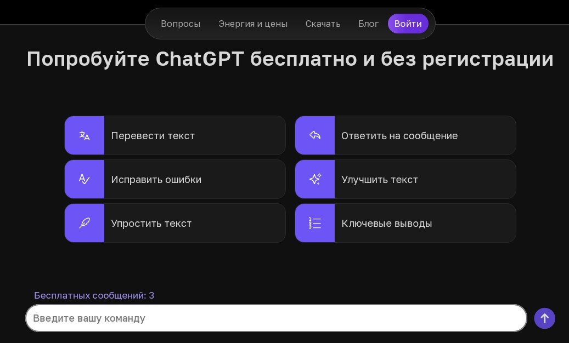Click the Введите вашу команду input field
569x343 pixels.
pyautogui.click(x=275, y=318)
